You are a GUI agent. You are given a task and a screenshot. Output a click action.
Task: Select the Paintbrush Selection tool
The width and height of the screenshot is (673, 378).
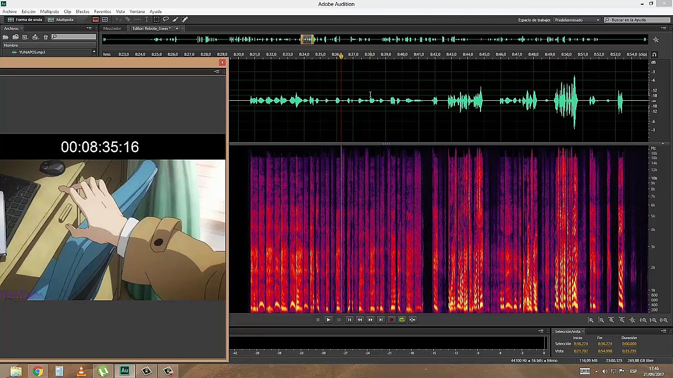[175, 19]
